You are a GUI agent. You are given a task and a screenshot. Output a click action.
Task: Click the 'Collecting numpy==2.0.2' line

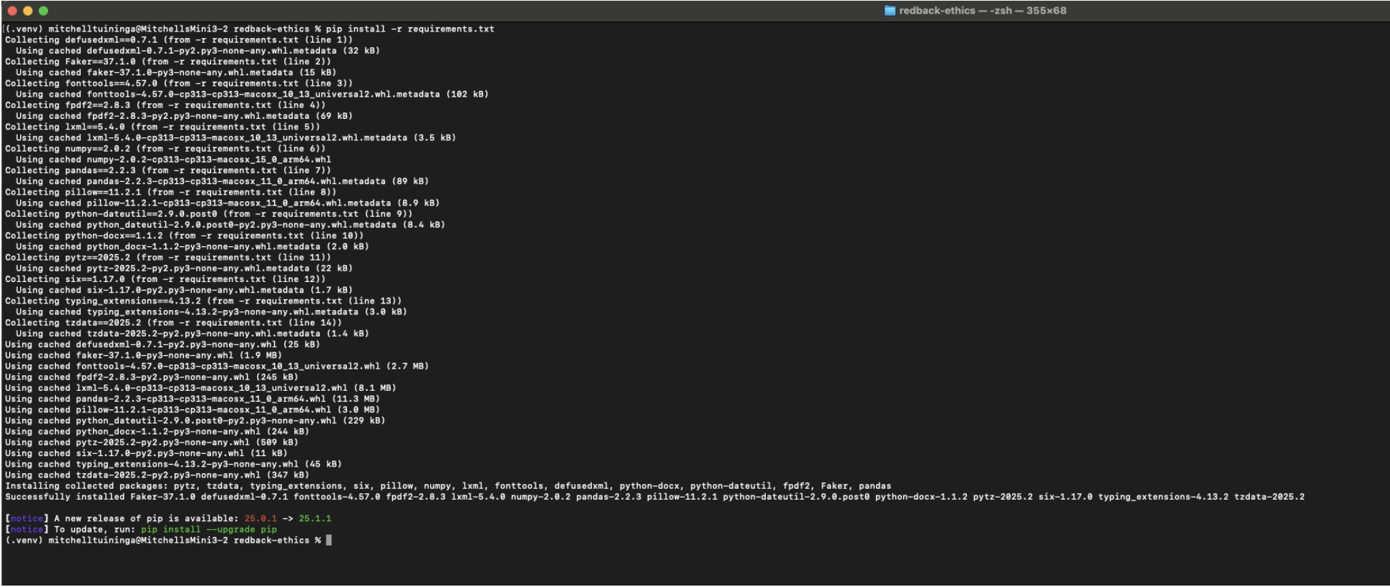[x=165, y=149]
